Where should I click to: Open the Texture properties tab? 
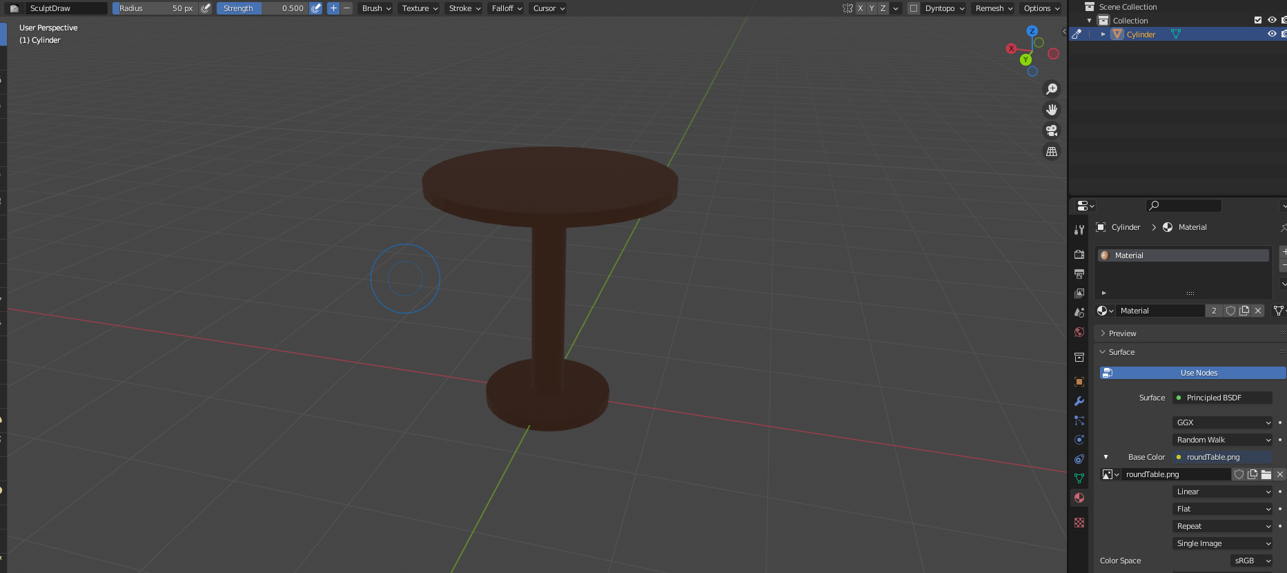(1079, 523)
